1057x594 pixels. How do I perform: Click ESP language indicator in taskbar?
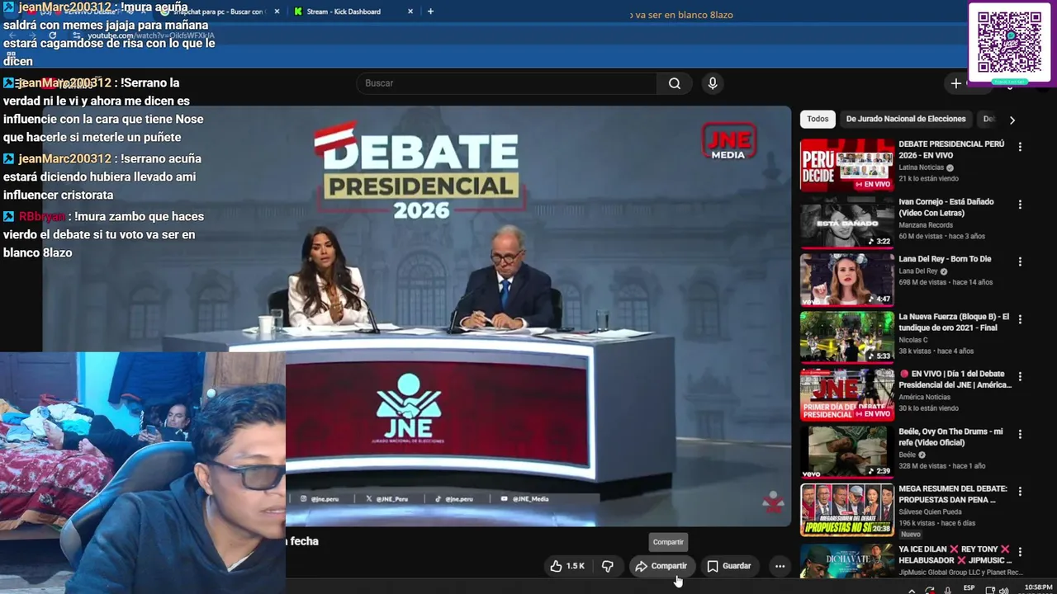click(969, 588)
